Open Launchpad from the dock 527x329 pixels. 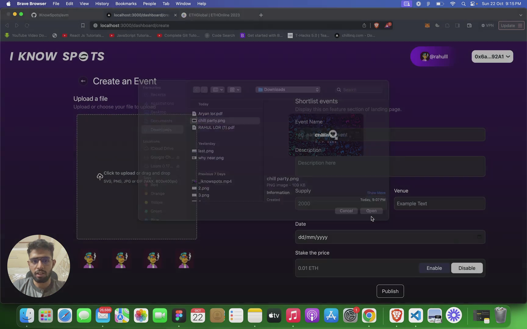(46, 316)
